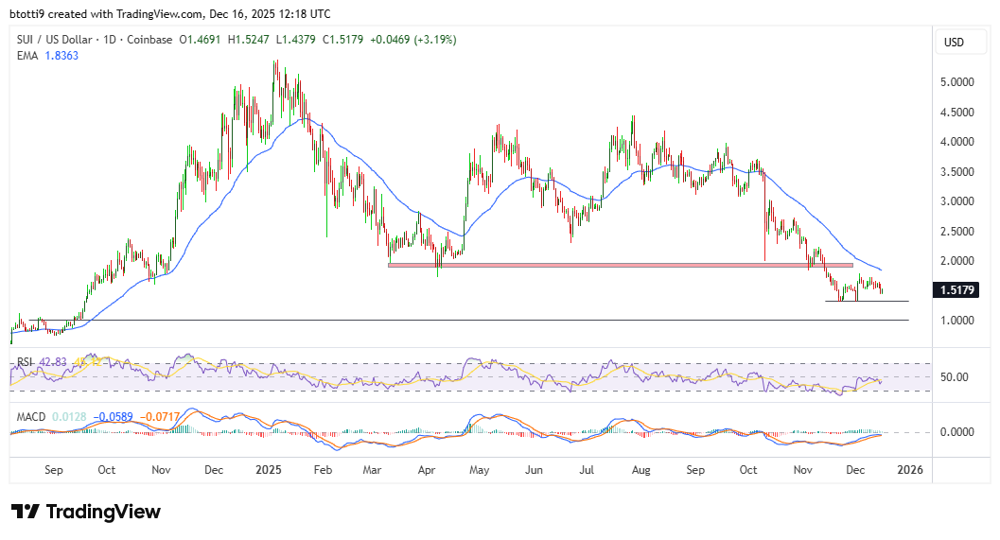
Task: Click the current price tag 1.5179
Action: tap(959, 290)
